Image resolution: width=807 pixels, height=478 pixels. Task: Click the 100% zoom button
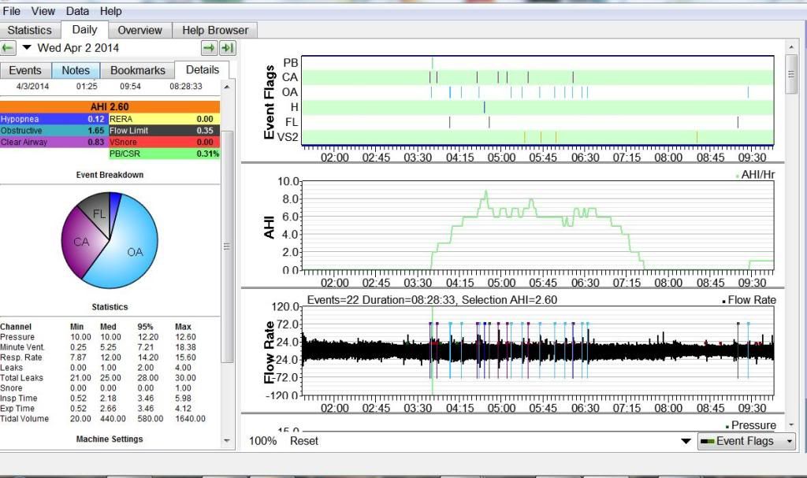coord(262,441)
